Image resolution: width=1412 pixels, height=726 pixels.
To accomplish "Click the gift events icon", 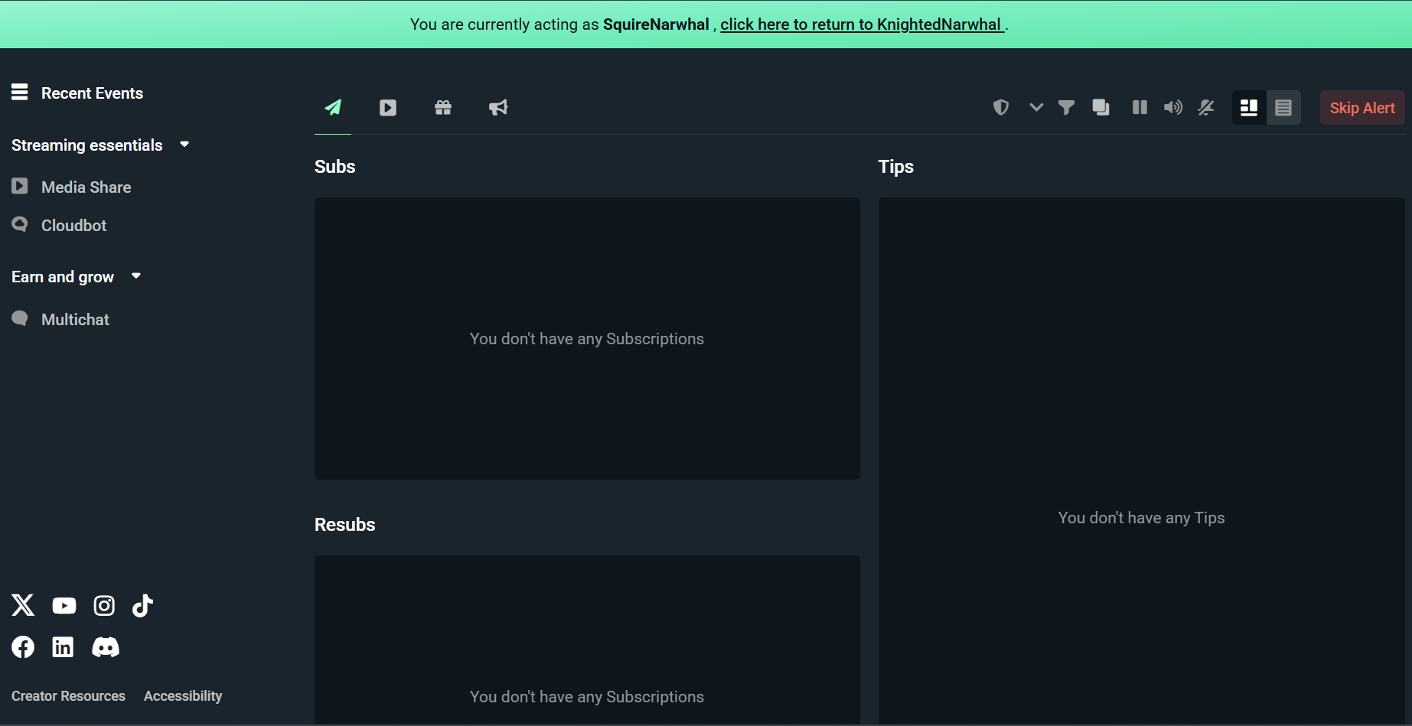I will [x=443, y=107].
